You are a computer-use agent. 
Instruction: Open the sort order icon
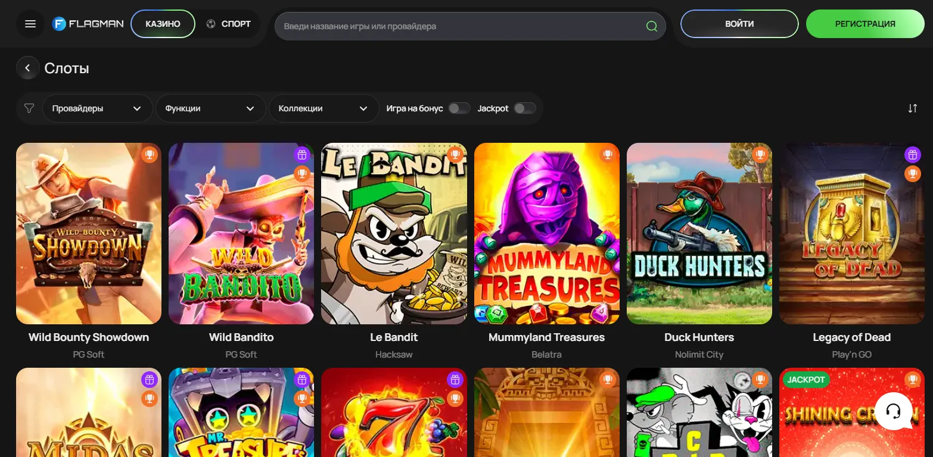912,108
